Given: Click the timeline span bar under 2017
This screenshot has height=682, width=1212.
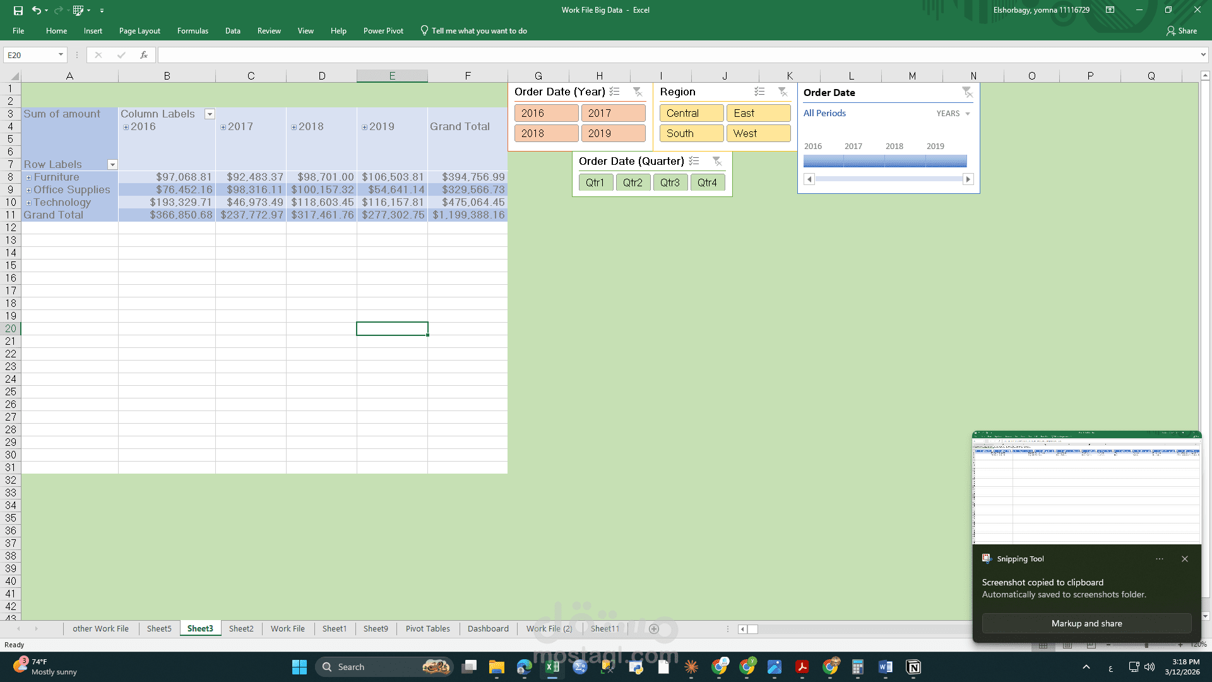Looking at the screenshot, I should 864,161.
